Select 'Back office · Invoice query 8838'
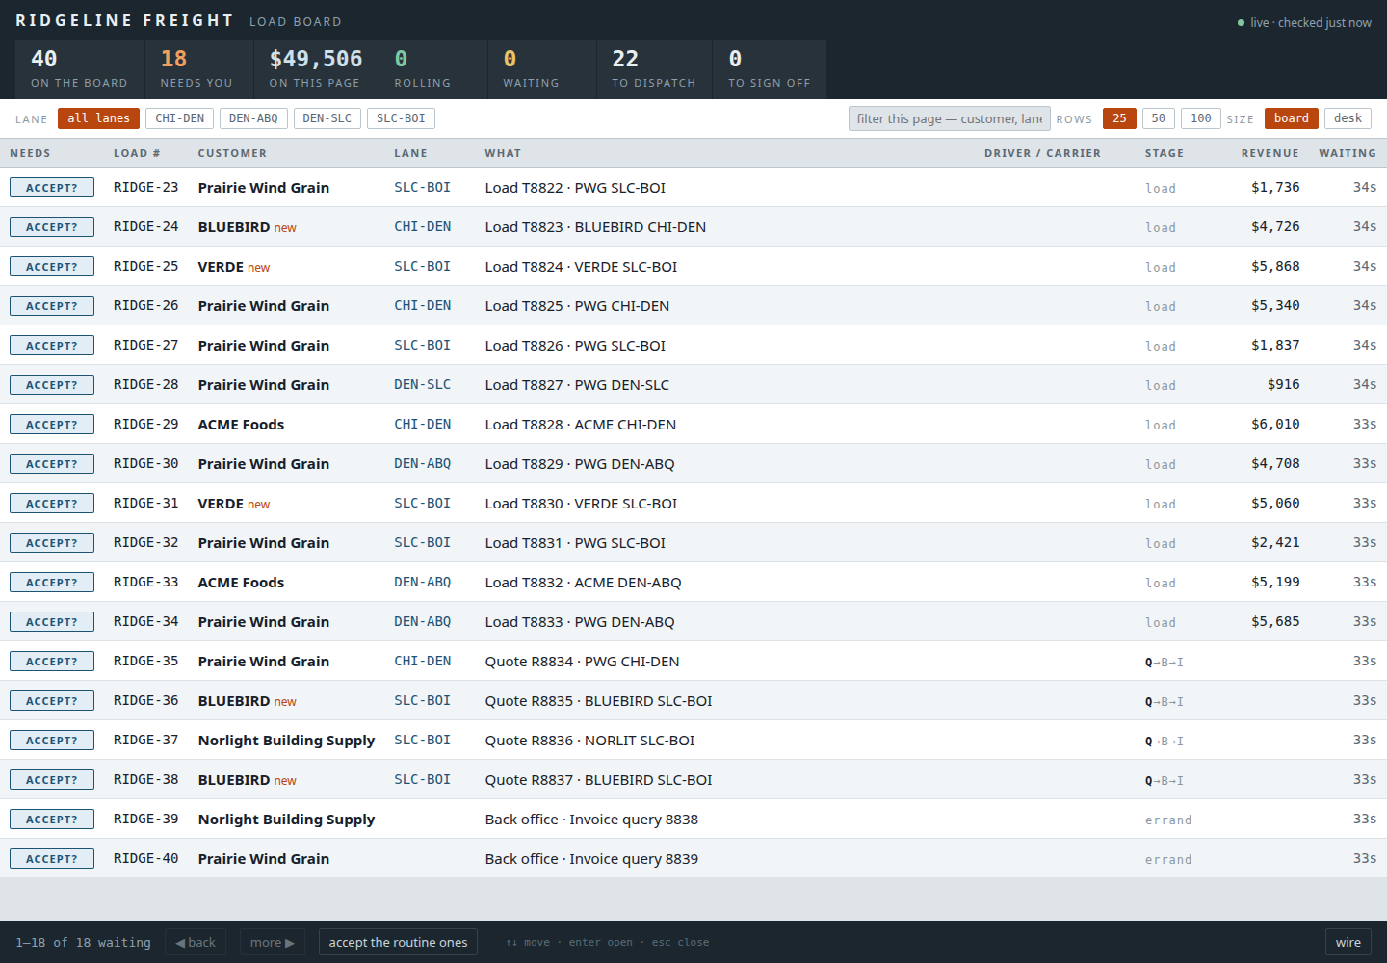Screen dimensions: 1387x963 (591, 820)
